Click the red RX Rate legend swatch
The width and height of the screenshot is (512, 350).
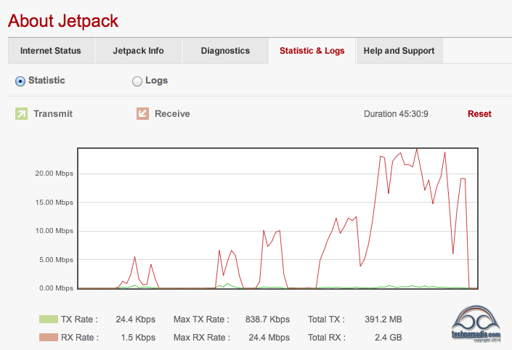click(48, 337)
